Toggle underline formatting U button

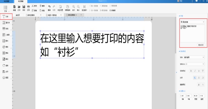point(199,71)
